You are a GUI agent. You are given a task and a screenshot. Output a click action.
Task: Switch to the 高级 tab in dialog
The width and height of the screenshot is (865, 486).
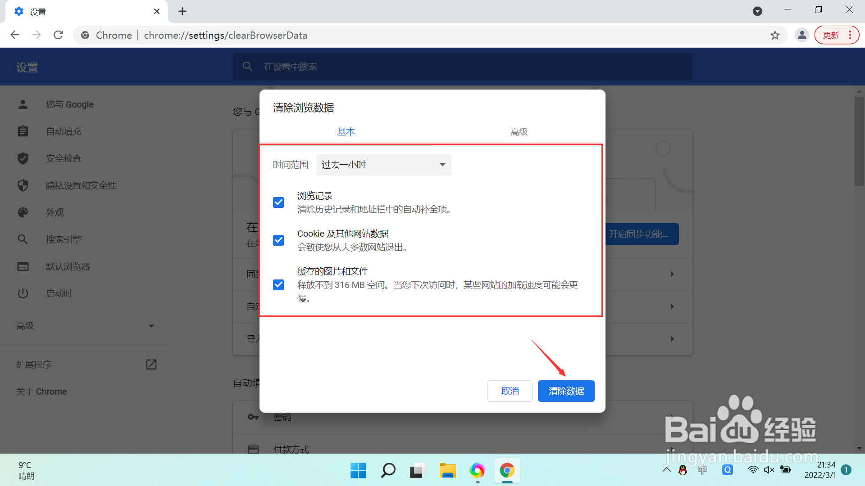click(519, 132)
